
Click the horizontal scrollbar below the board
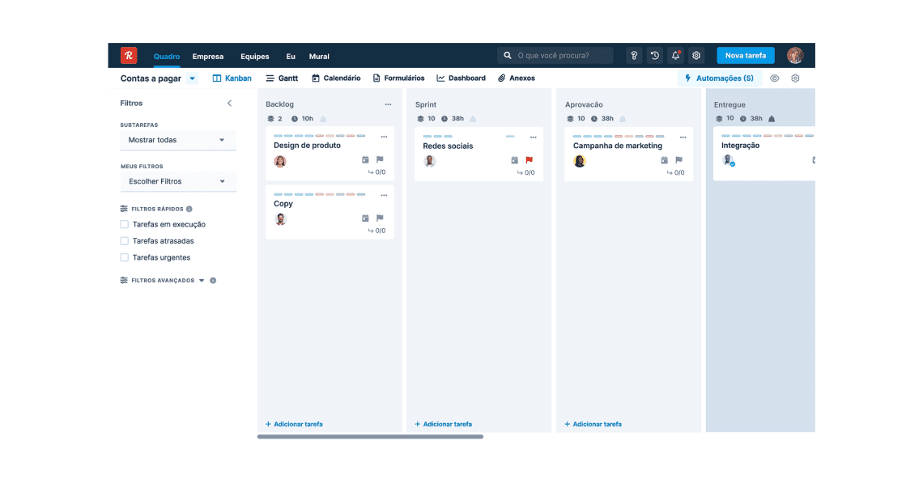(370, 437)
